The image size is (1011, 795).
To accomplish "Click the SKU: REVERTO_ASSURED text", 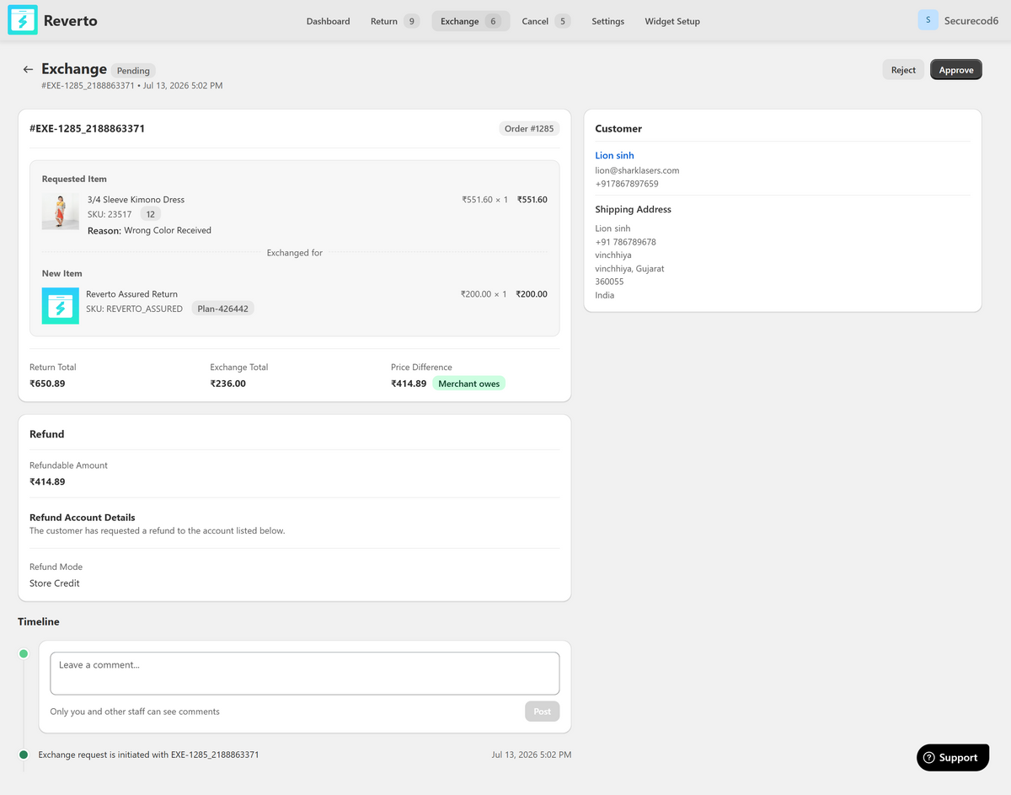I will tap(134, 309).
